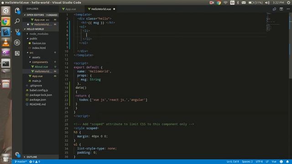This screenshot has width=292, height=164.
Task: Open the Source Control view
Action: click(x=17, y=32)
